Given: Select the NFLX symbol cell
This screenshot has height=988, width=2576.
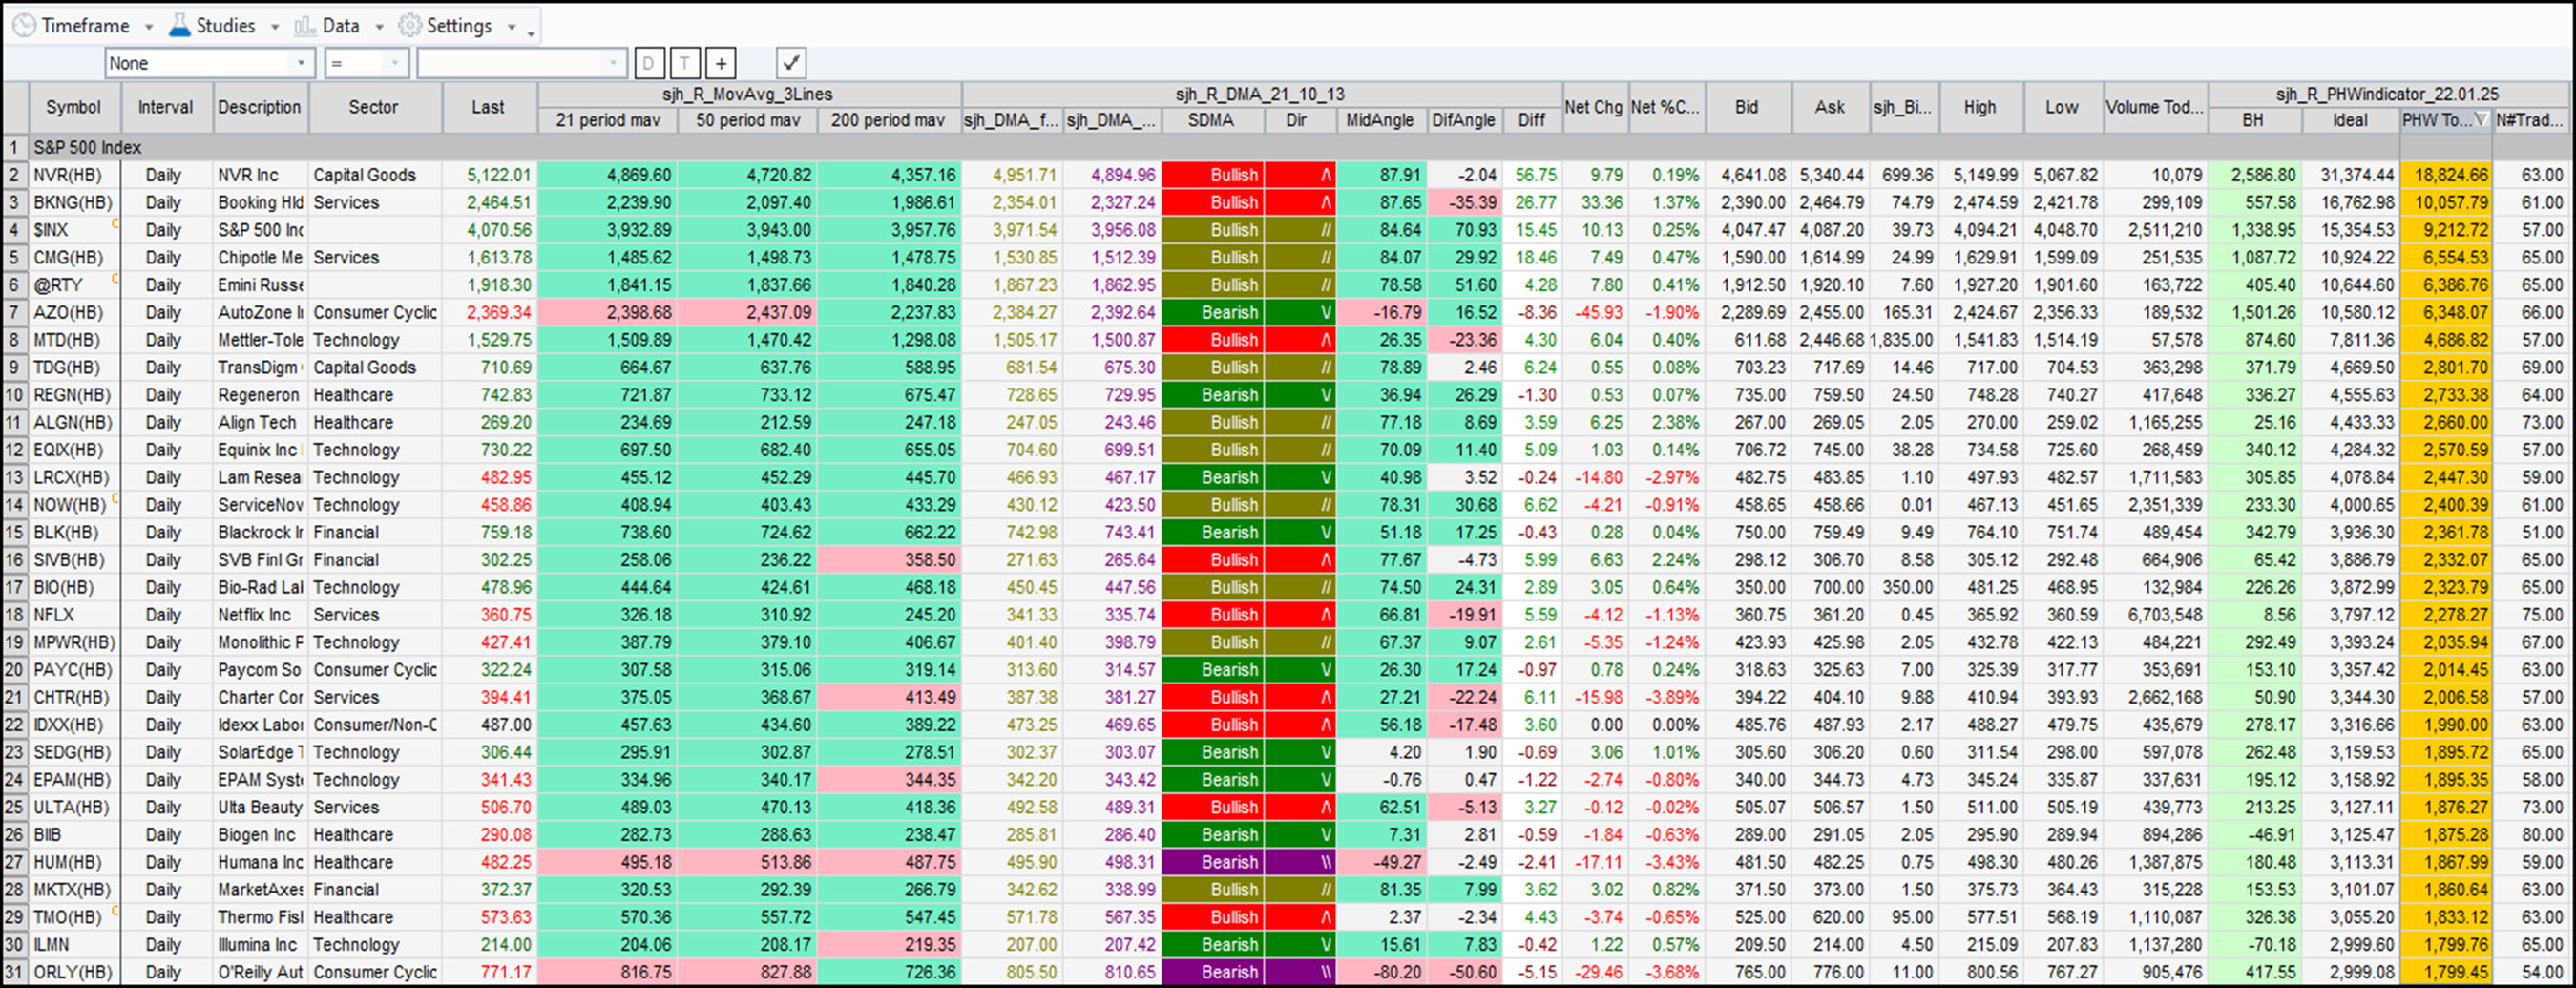Looking at the screenshot, I should coord(74,615).
